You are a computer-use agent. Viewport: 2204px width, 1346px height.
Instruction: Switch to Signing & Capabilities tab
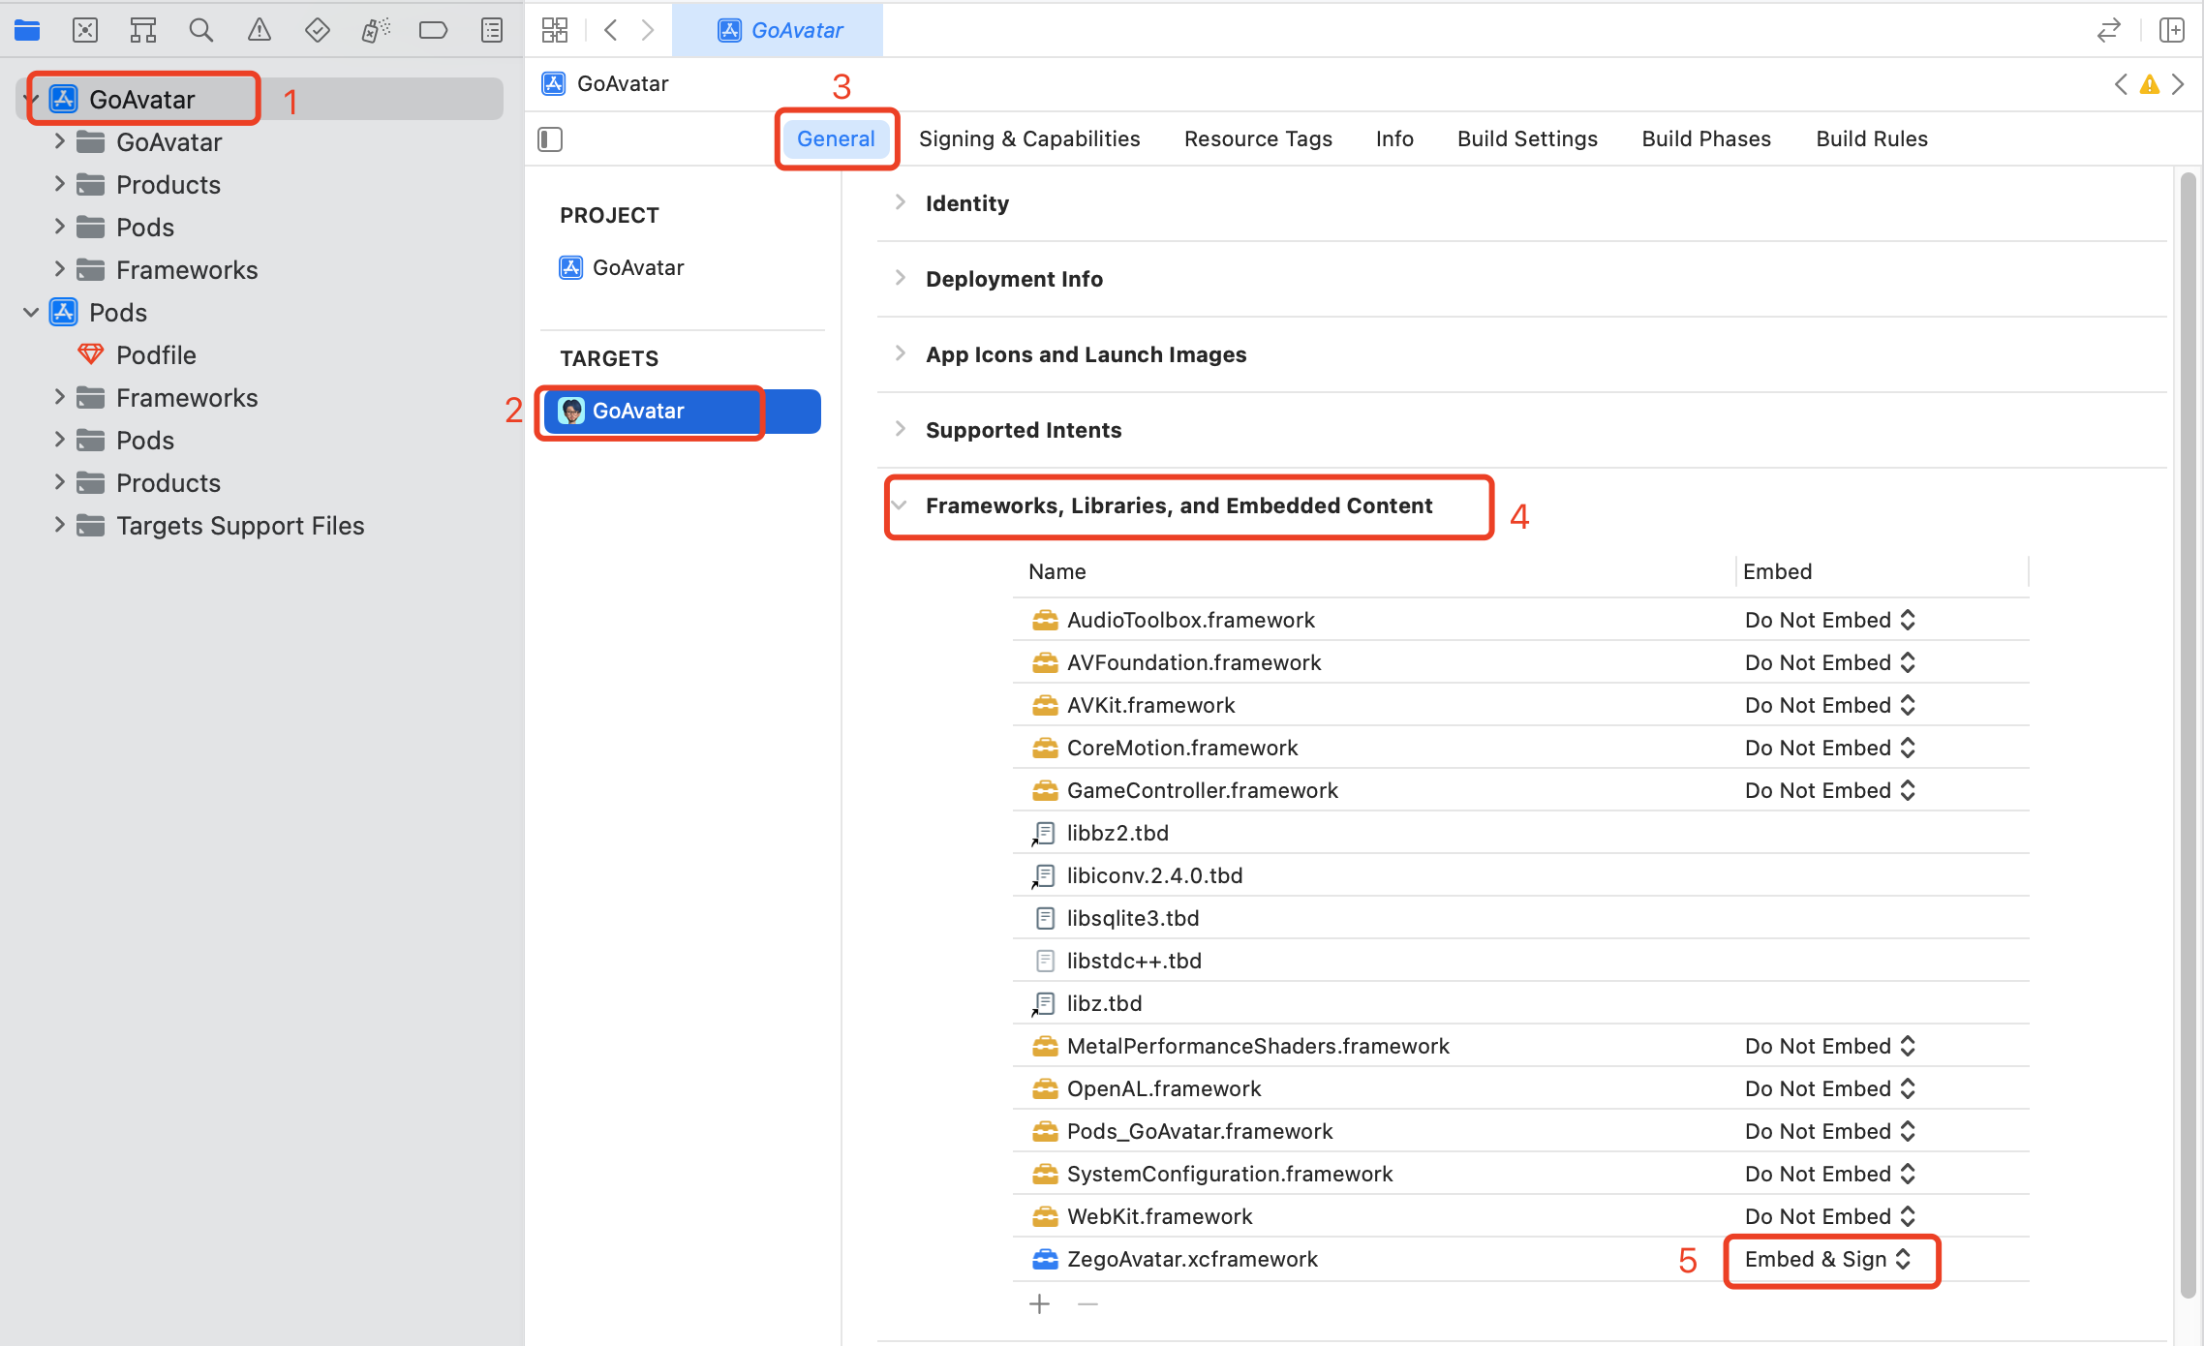[1029, 138]
